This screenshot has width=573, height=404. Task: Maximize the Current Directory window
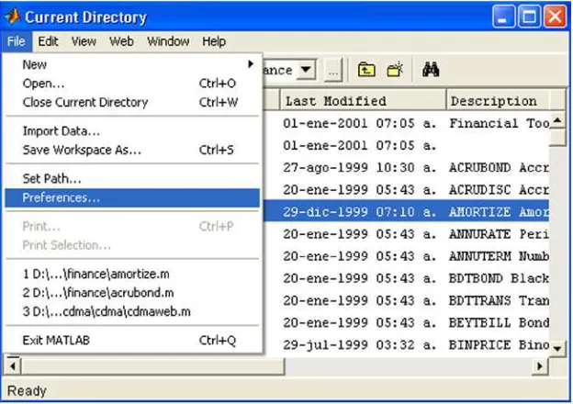(529, 17)
